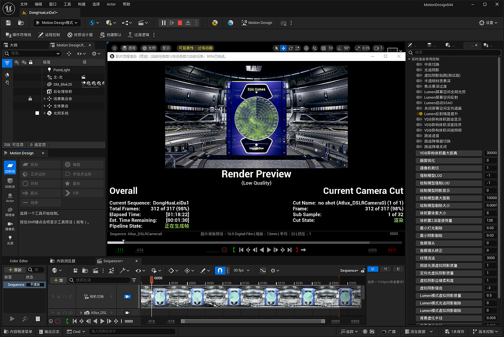Image resolution: width=504 pixels, height=337 pixels.
Task: Select the translate move tool in viewport
Action: pyautogui.click(x=283, y=48)
